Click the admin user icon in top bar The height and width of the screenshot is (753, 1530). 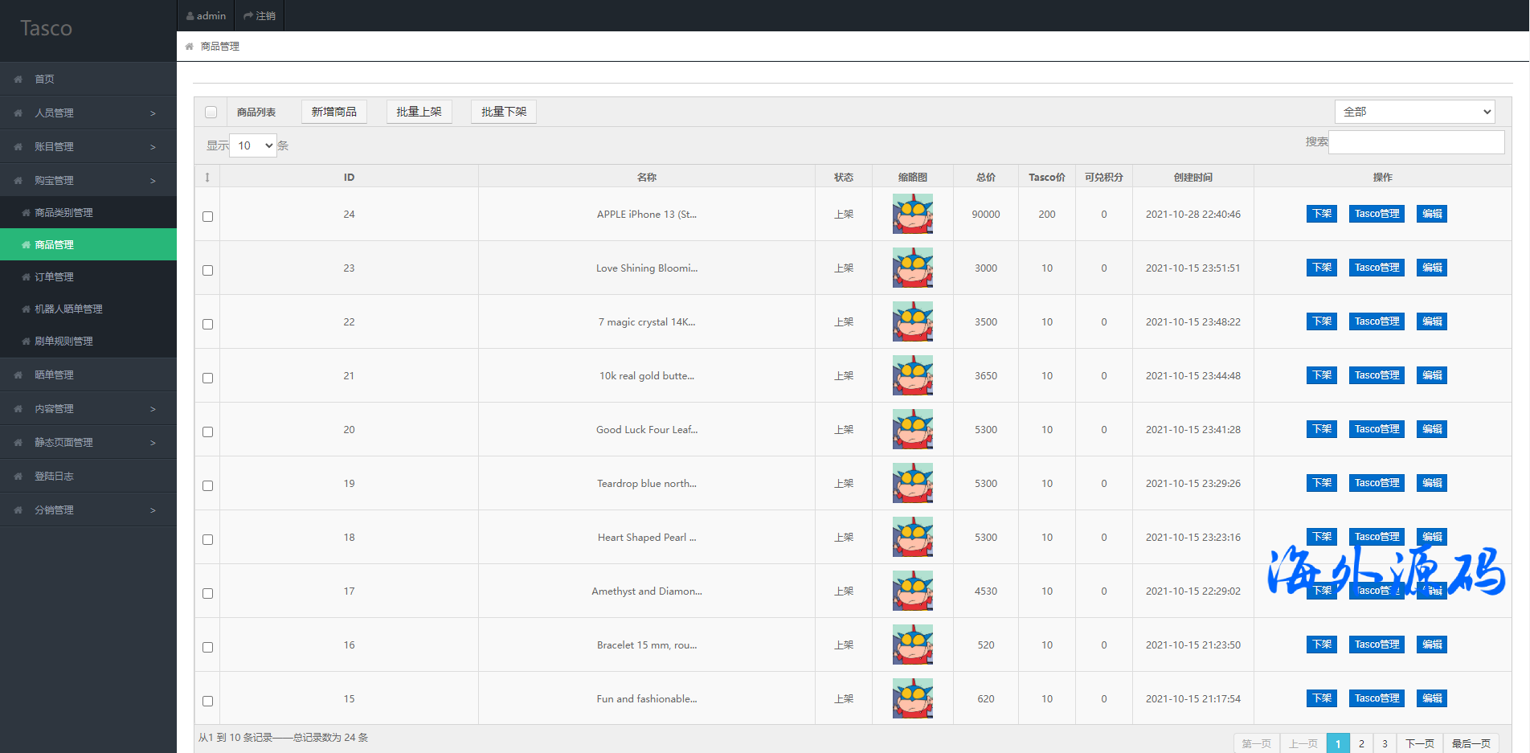[x=190, y=16]
